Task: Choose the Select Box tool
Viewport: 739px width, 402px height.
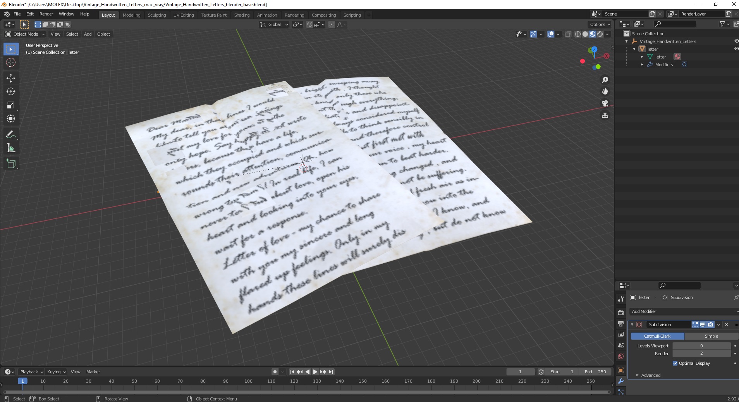Action: point(11,49)
